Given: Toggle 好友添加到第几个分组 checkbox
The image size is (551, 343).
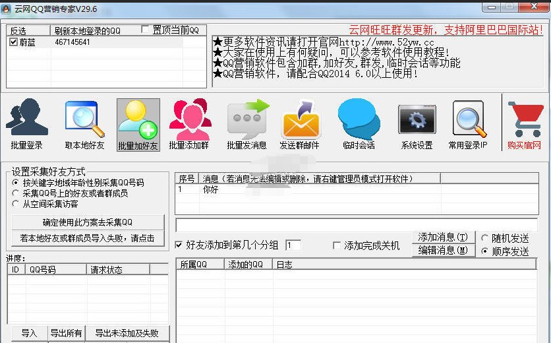Looking at the screenshot, I should 179,245.
